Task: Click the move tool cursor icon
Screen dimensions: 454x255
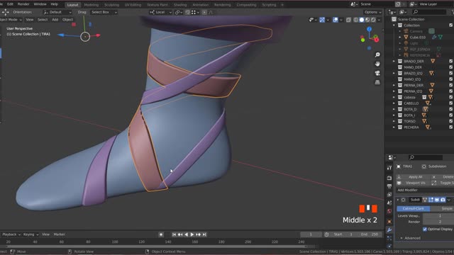Action: point(5,12)
